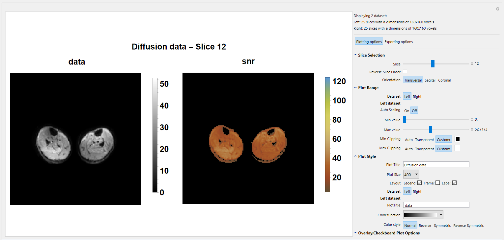Select Reverse color style
The width and height of the screenshot is (504, 240).
(425, 226)
